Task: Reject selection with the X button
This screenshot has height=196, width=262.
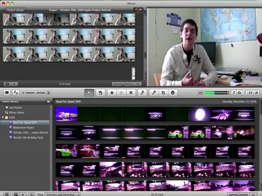Action: [x=131, y=93]
